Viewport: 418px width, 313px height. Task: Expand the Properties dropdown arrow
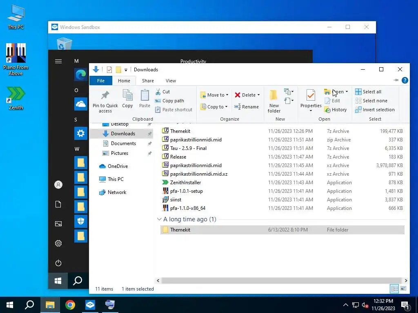(311, 110)
